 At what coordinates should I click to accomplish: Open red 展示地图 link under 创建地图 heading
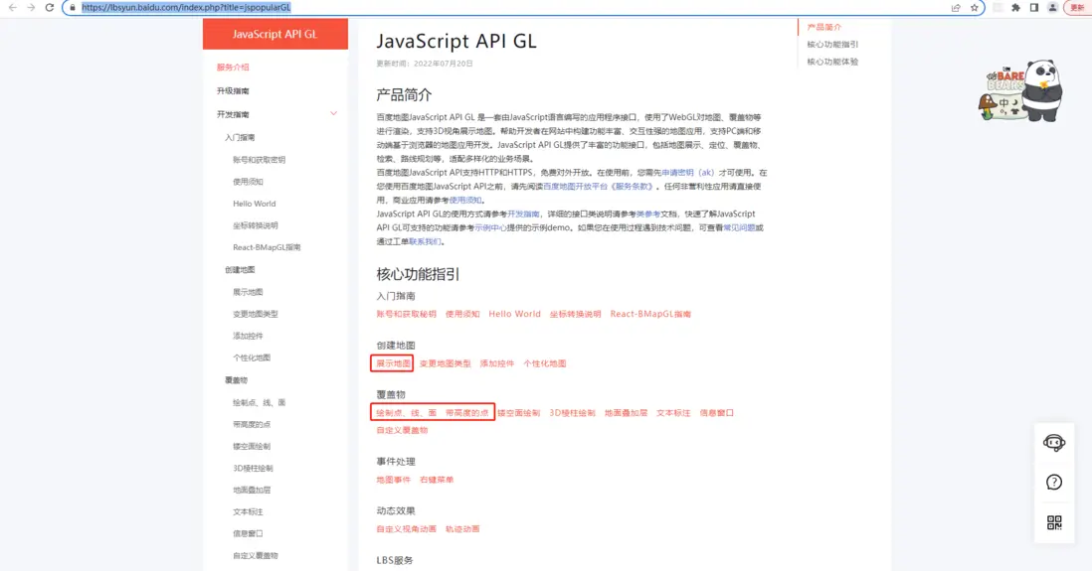click(393, 363)
